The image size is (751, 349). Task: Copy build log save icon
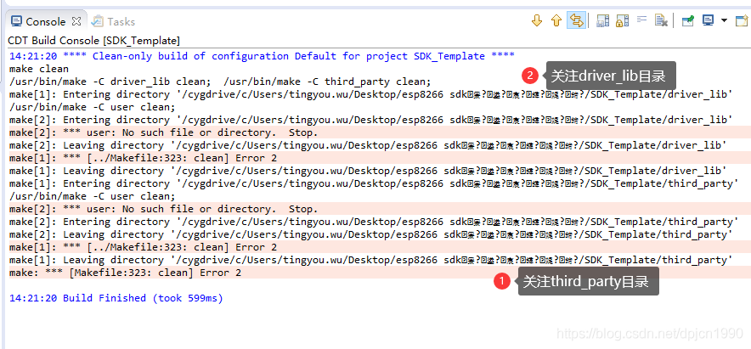pyautogui.click(x=602, y=20)
